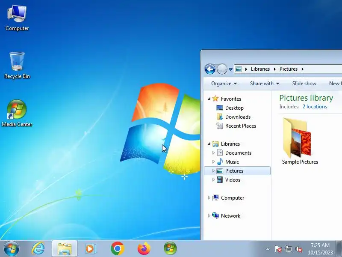The image size is (342, 257).
Task: Click the Downloads folder icon
Action: pos(220,117)
